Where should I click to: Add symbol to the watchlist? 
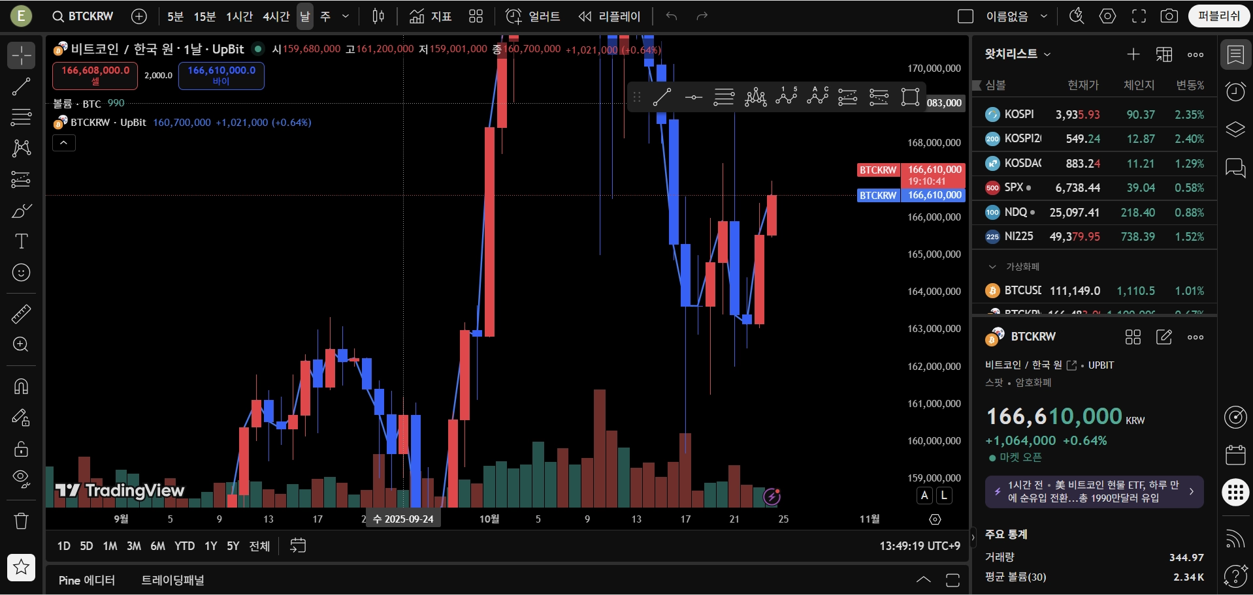pos(1133,54)
